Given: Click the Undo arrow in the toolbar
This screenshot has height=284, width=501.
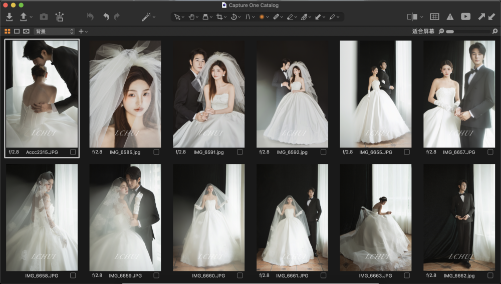Looking at the screenshot, I should [x=106, y=16].
